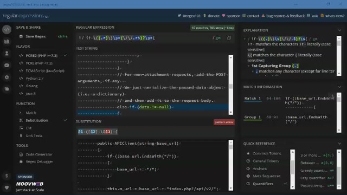
Task: Collapse the Match Information panel chevron
Action: pyautogui.click(x=339, y=87)
